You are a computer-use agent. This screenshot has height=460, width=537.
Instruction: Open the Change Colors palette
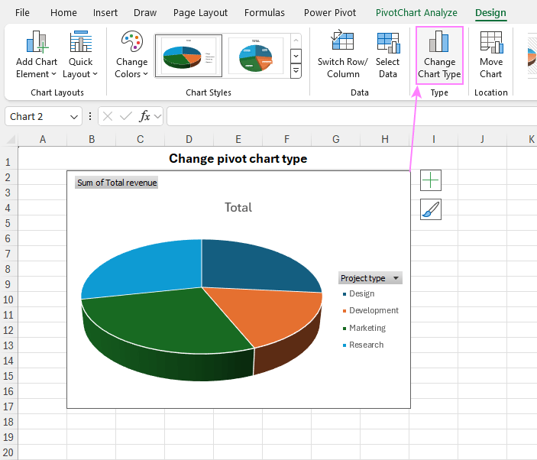tap(131, 54)
